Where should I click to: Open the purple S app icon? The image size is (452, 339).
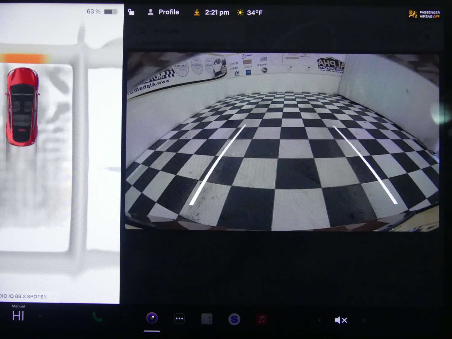(x=234, y=319)
